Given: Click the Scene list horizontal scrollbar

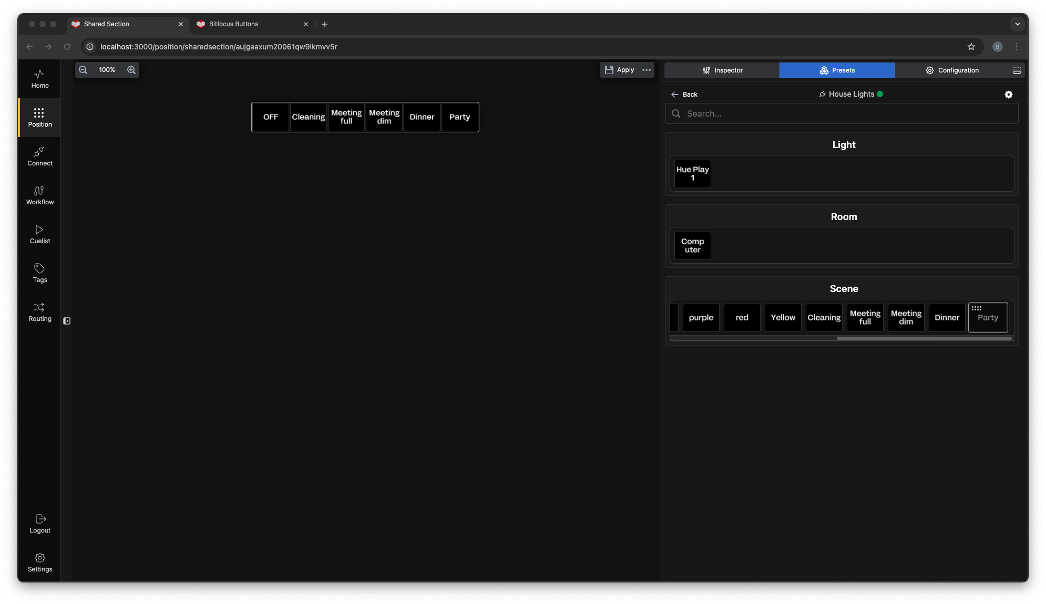Looking at the screenshot, I should tap(924, 338).
